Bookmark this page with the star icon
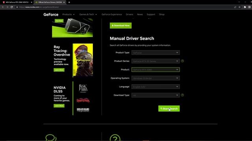The height and width of the screenshot is (141, 252). (239, 7)
